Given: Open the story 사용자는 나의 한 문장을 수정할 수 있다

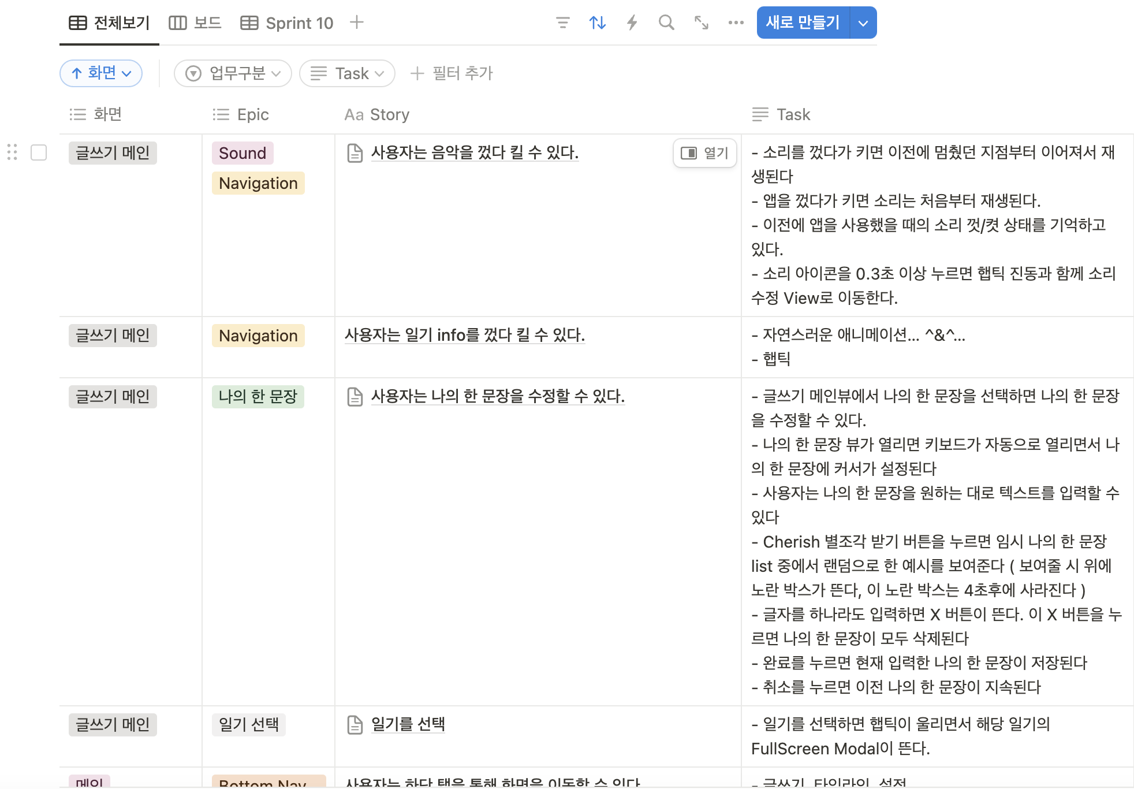Looking at the screenshot, I should tap(498, 396).
